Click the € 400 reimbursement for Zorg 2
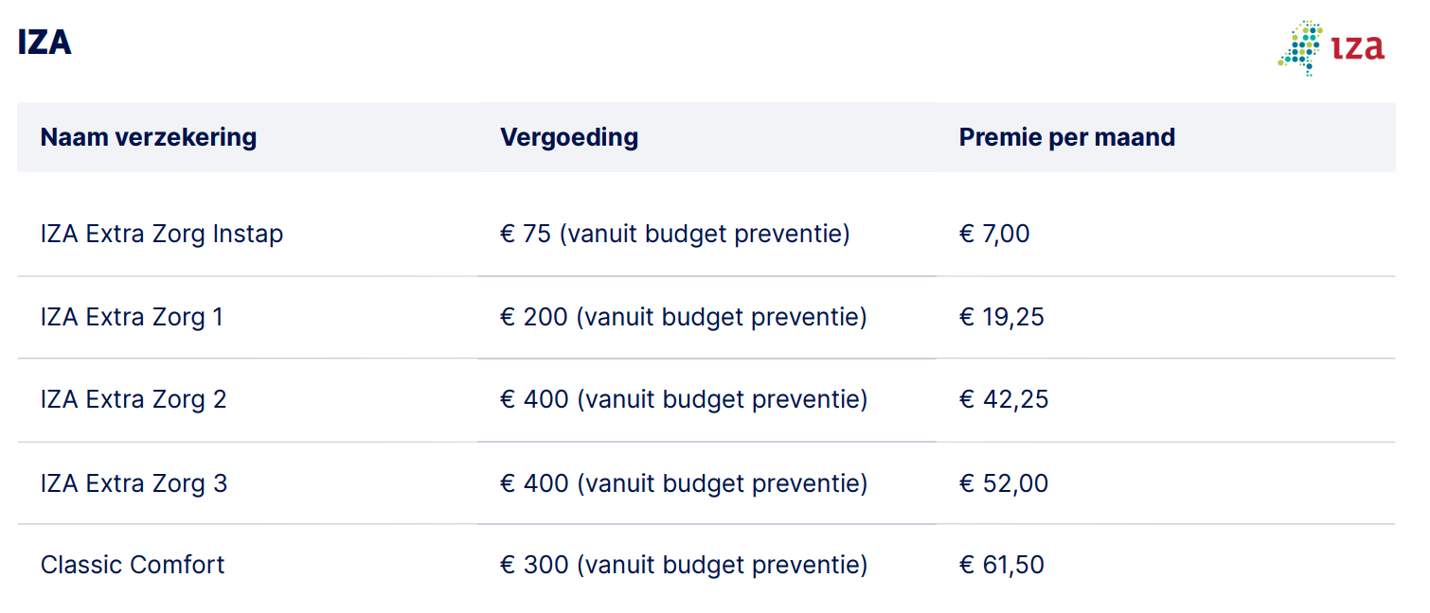Image resolution: width=1430 pixels, height=613 pixels. (683, 399)
